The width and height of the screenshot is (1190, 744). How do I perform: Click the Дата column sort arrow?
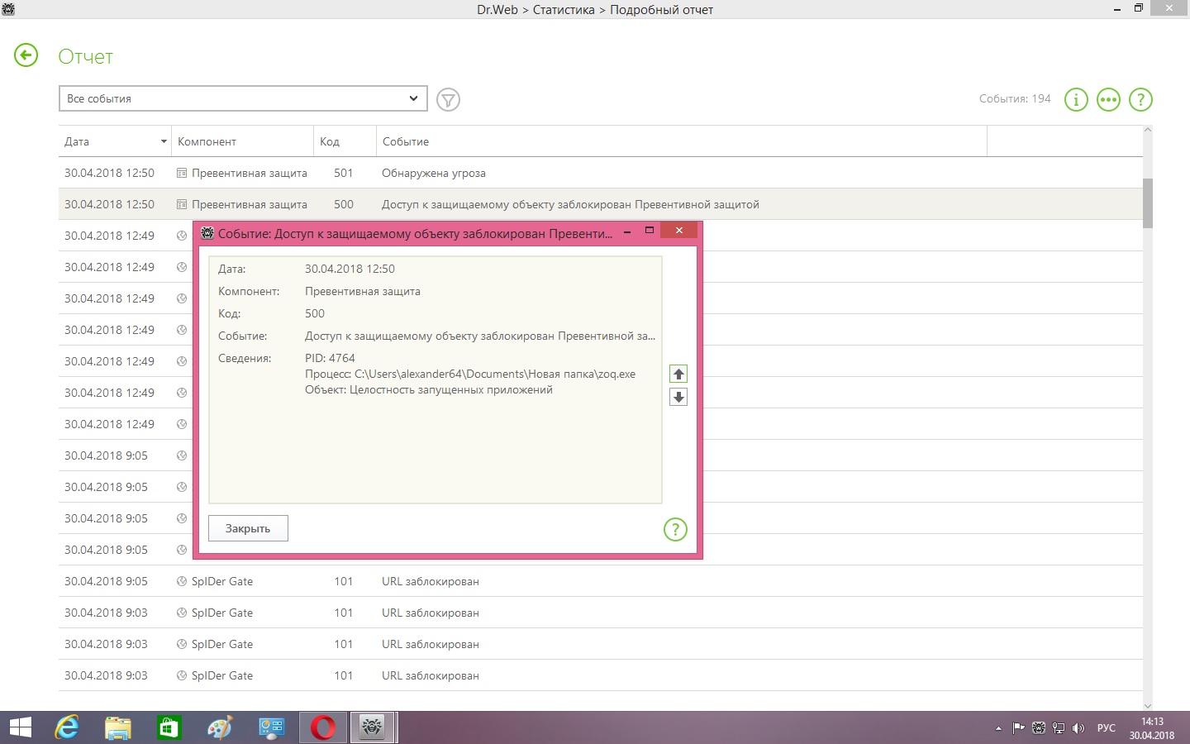(164, 141)
